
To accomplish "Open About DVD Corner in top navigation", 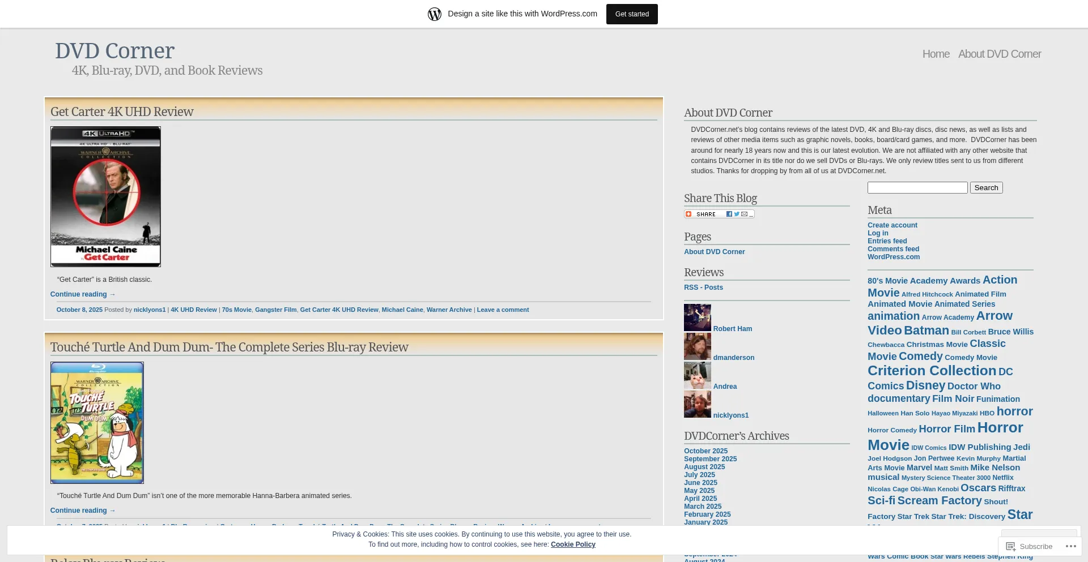I will 999,54.
